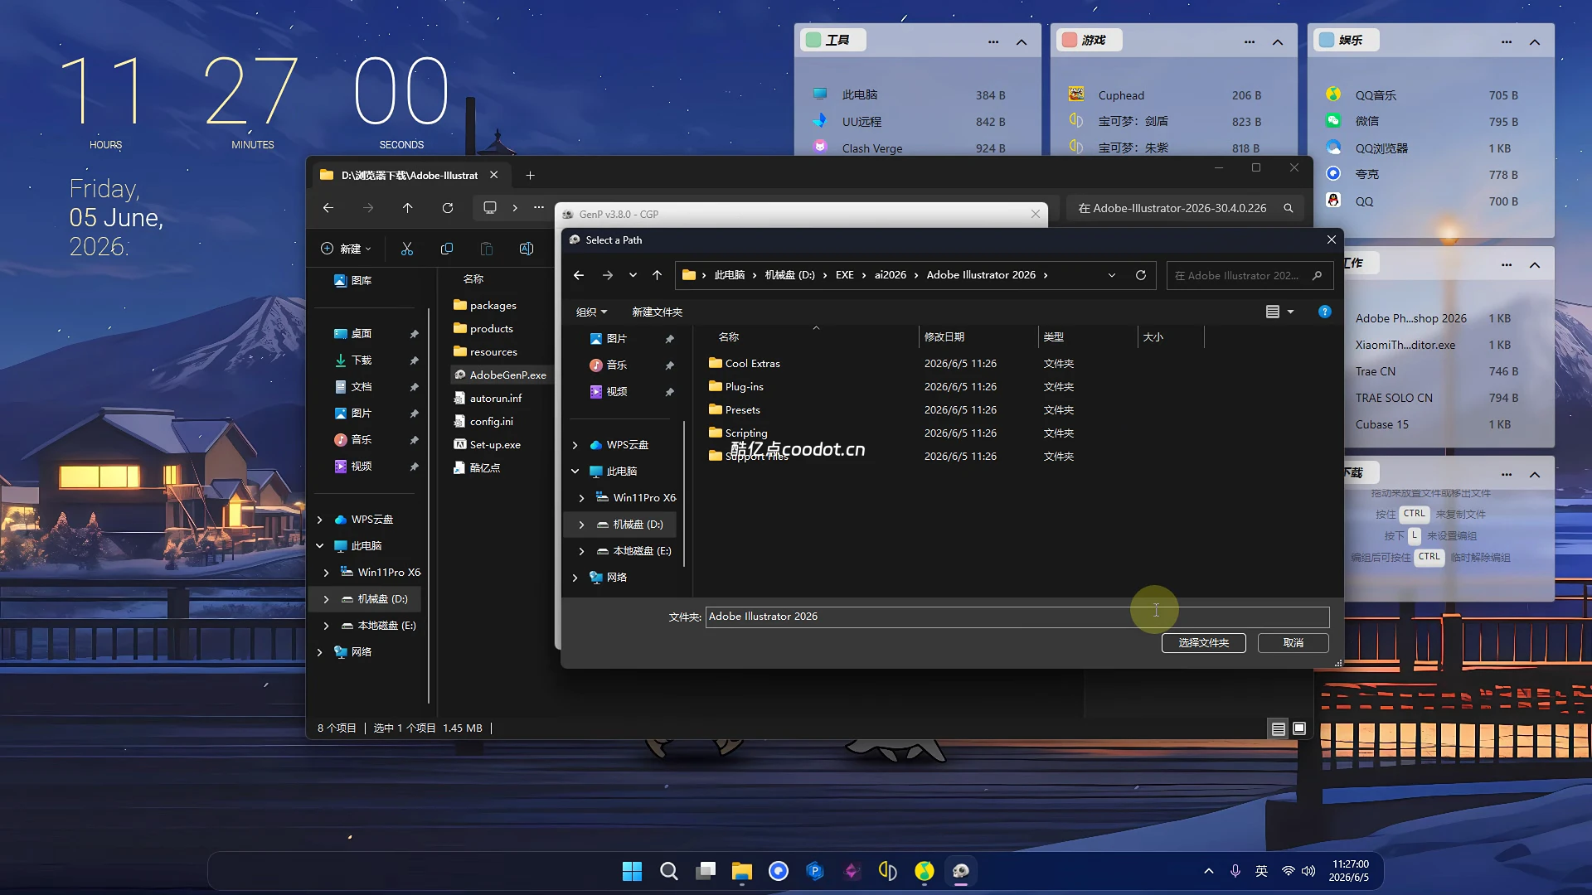Refresh the folder list in Select a Path

(x=1141, y=275)
